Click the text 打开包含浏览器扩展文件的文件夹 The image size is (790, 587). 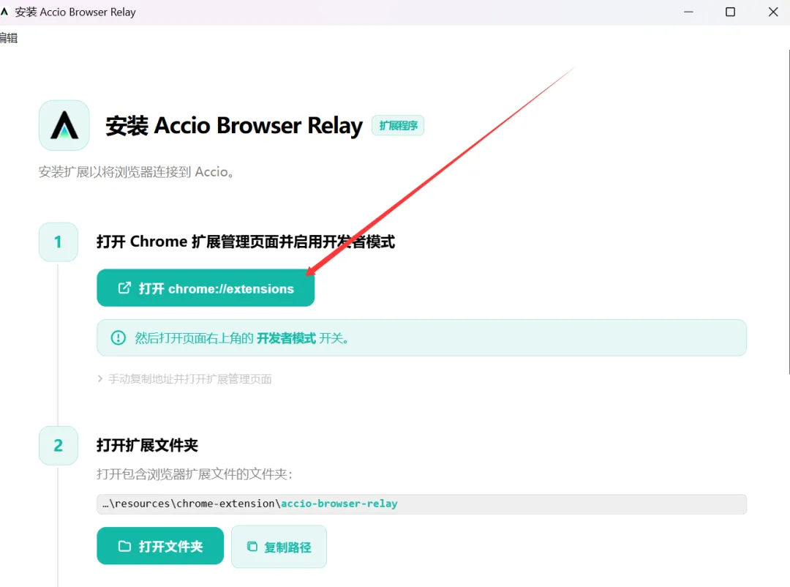click(x=195, y=474)
